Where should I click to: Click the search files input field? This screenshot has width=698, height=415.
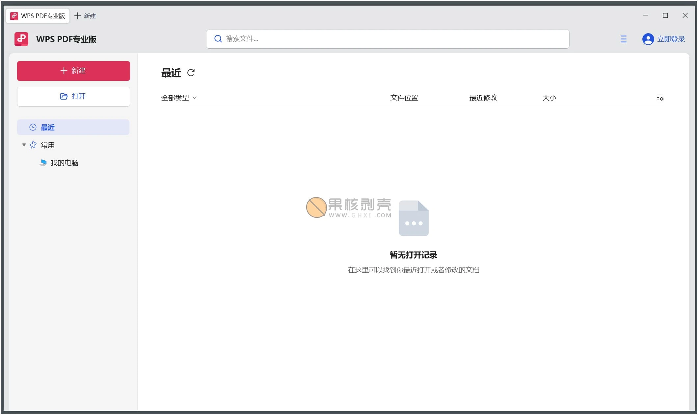(x=388, y=38)
